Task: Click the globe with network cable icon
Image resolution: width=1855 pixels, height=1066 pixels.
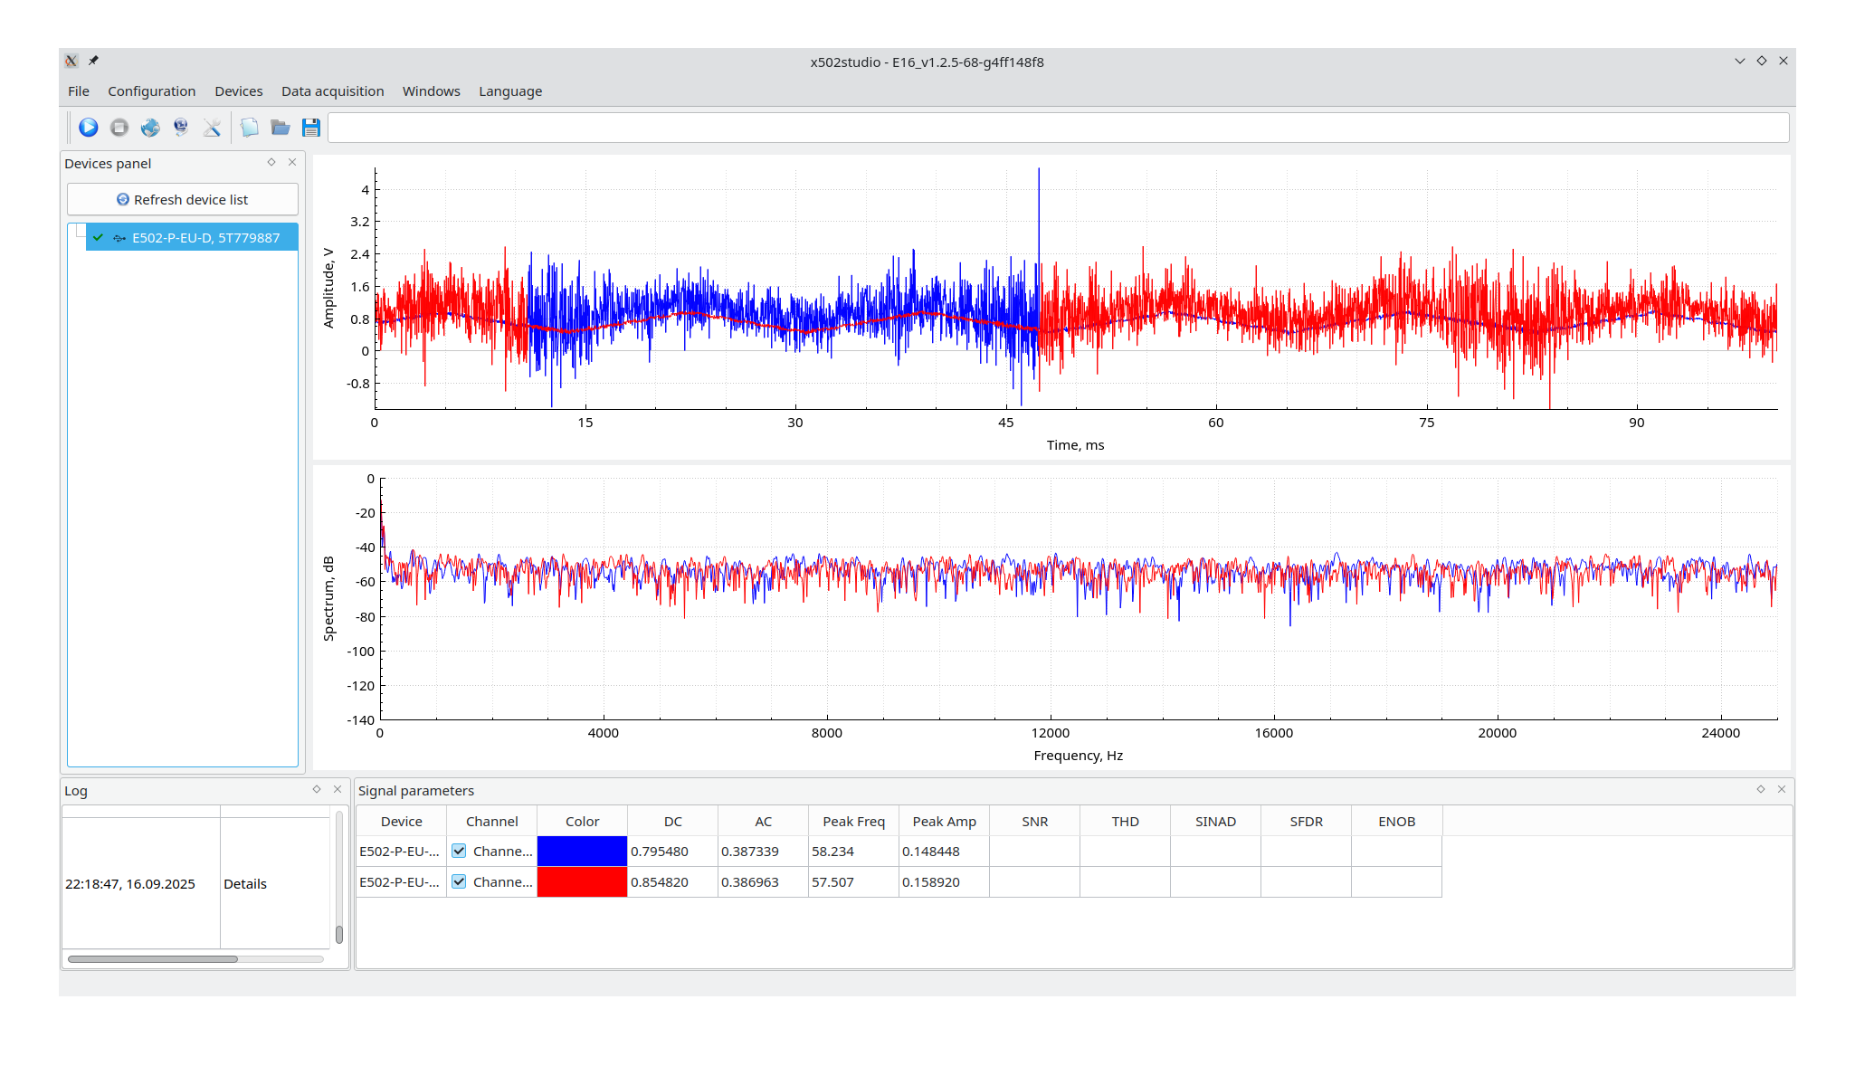Action: click(181, 128)
